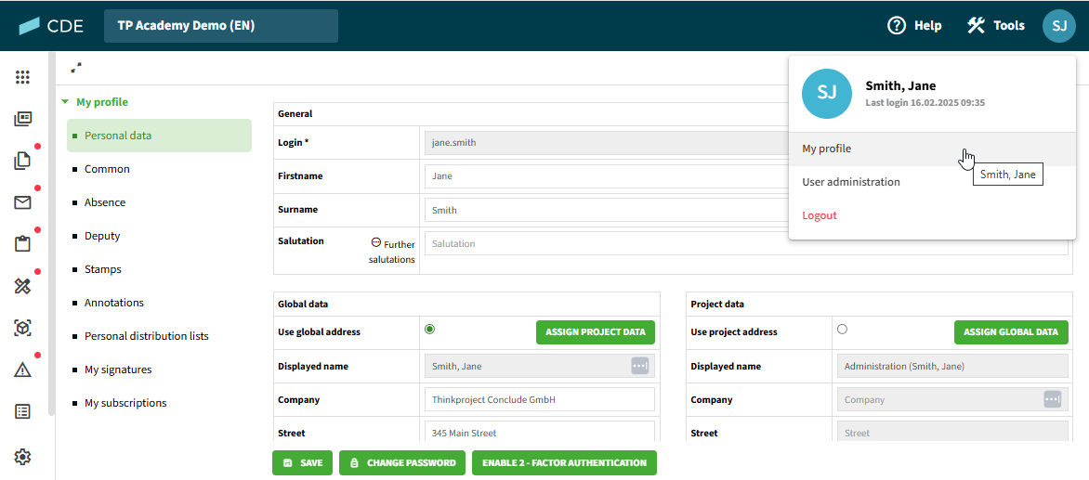Open the 3D model cube sidebar icon
Screen dimensions: 1089x480
point(23,328)
